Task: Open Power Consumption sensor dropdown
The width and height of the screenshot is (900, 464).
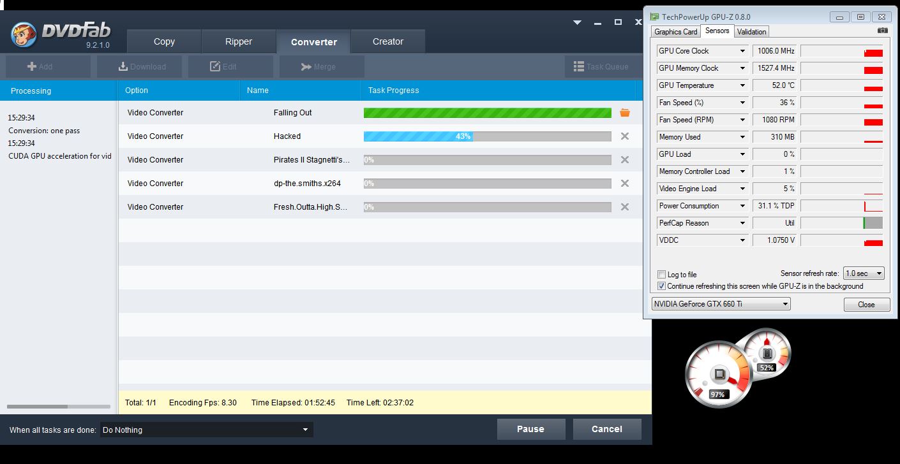Action: pos(742,206)
